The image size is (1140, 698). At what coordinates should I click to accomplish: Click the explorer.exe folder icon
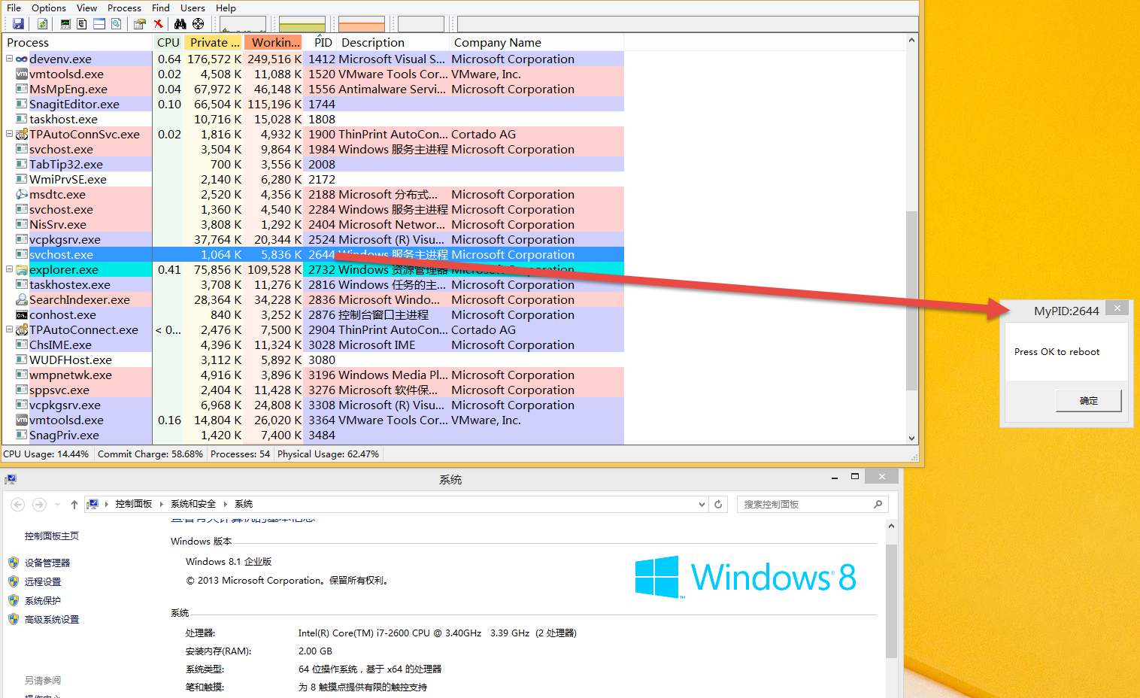click(x=22, y=269)
